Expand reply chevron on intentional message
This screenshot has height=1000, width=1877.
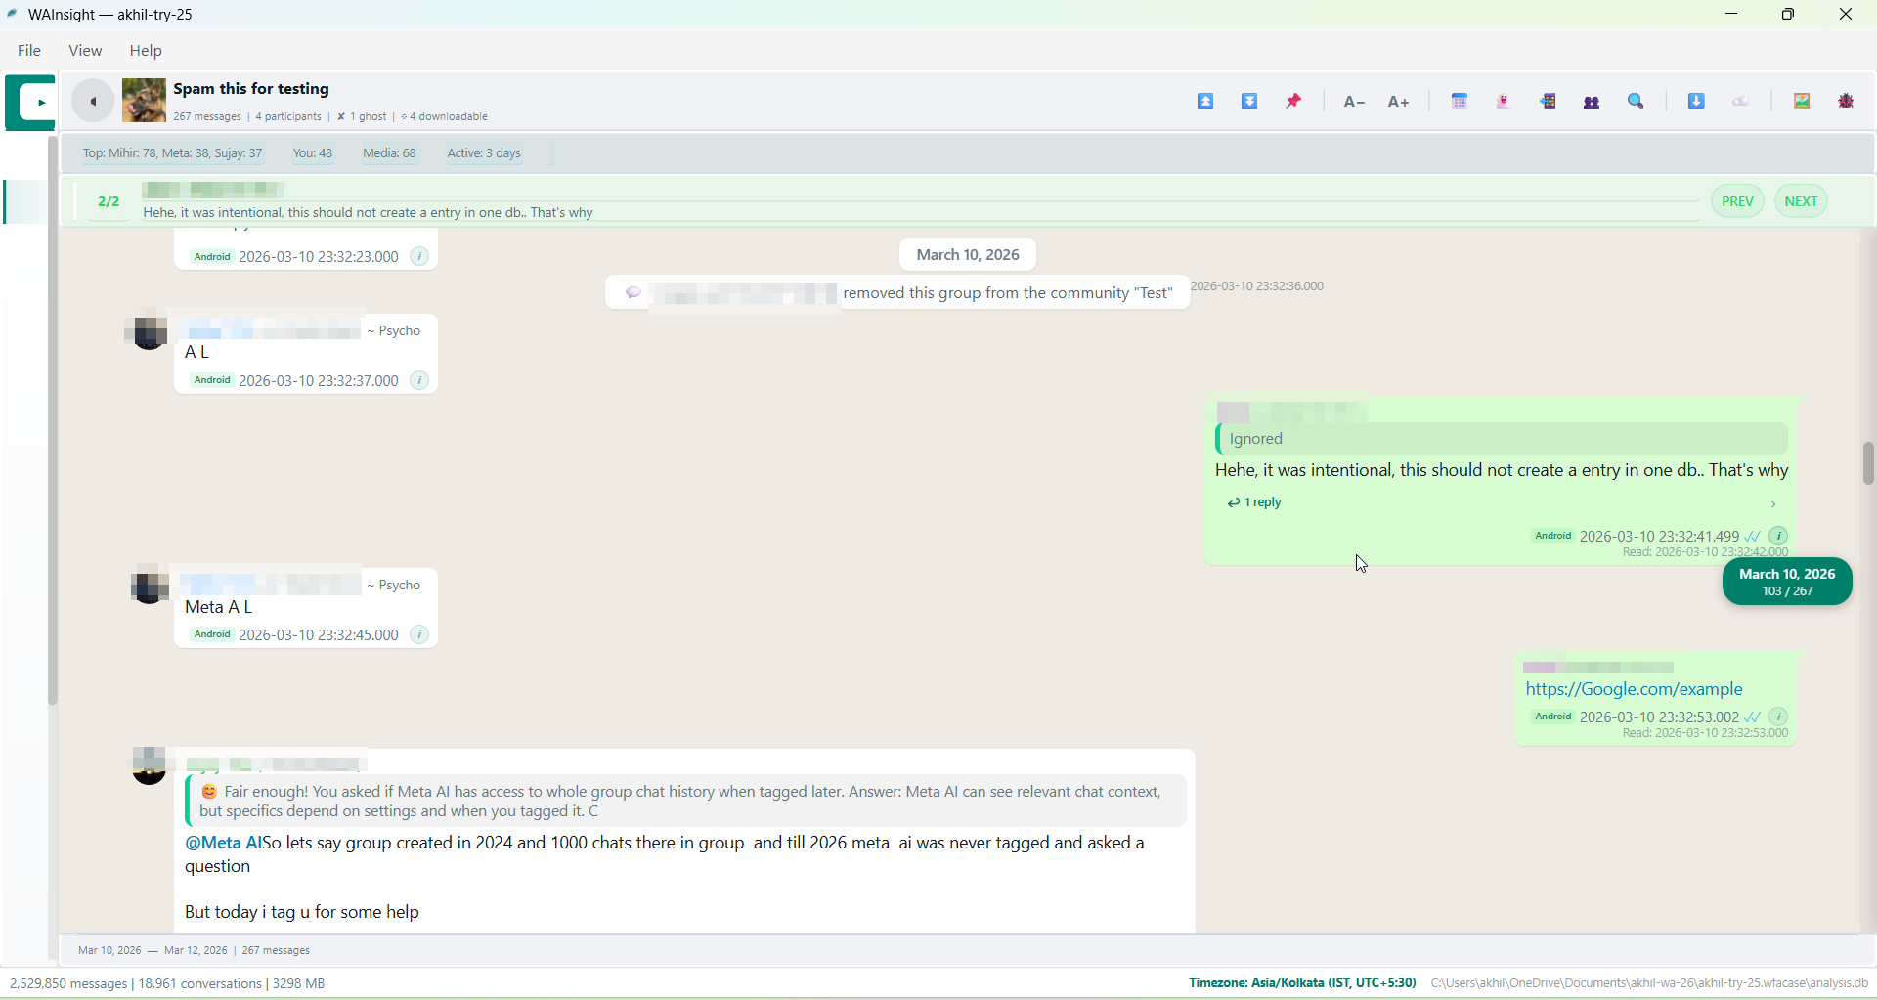click(1773, 504)
